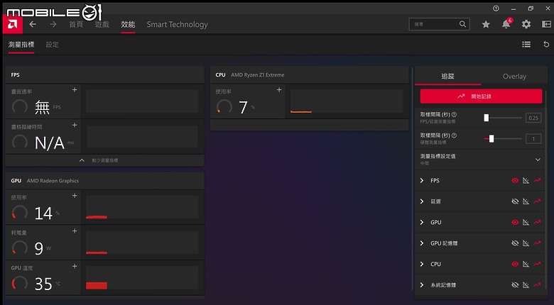Collapse FPS metrics with 較少測量指標
Screen dimensions: 554x305
(x=105, y=160)
